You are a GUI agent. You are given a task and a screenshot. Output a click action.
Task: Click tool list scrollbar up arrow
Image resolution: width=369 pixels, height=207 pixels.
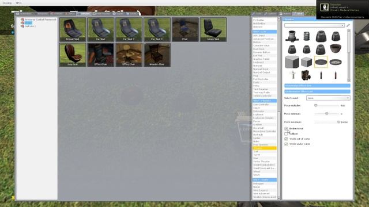click(x=279, y=18)
